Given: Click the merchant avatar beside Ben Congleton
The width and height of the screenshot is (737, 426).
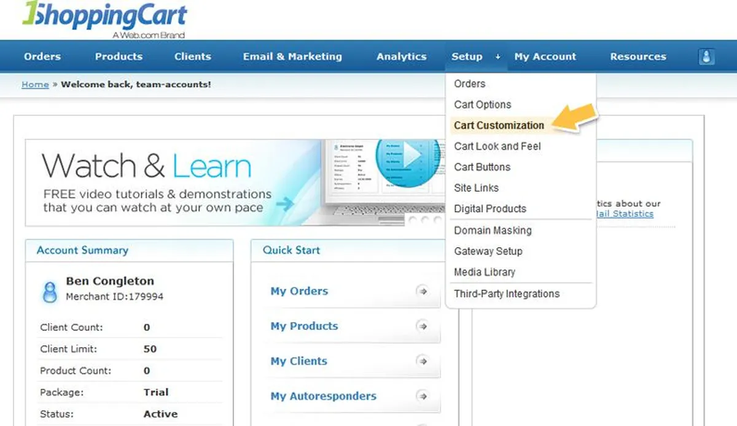Looking at the screenshot, I should pos(50,291).
